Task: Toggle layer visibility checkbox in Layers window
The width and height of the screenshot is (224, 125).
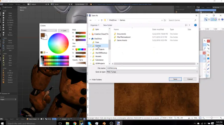Action: click(x=204, y=59)
